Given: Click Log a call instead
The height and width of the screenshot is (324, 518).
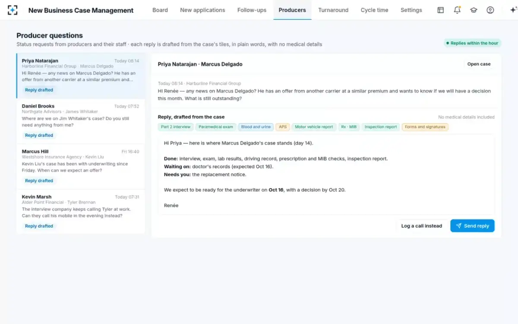Looking at the screenshot, I should [421, 226].
